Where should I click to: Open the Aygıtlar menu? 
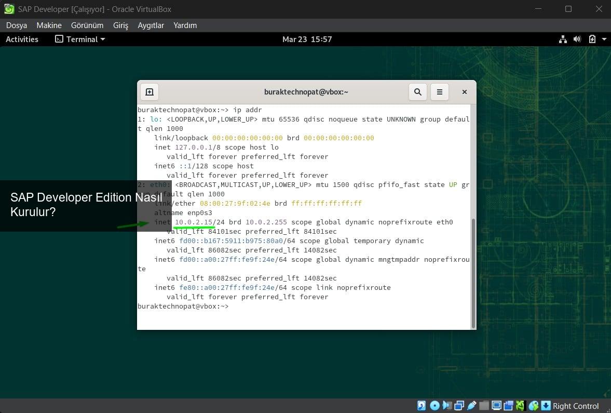click(x=151, y=25)
